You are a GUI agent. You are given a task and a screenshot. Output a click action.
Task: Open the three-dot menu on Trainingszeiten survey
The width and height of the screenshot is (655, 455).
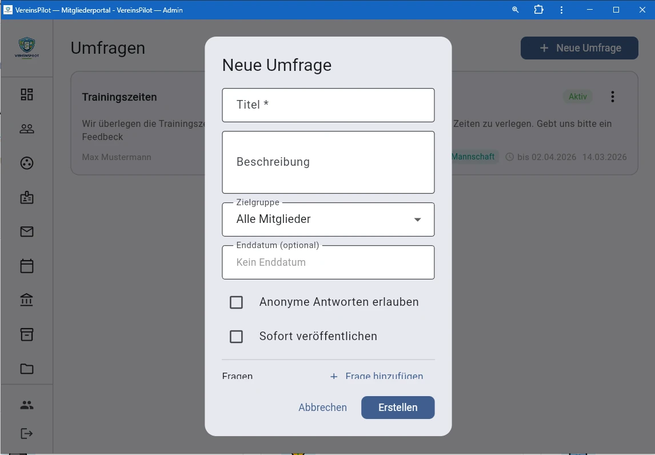(x=612, y=97)
